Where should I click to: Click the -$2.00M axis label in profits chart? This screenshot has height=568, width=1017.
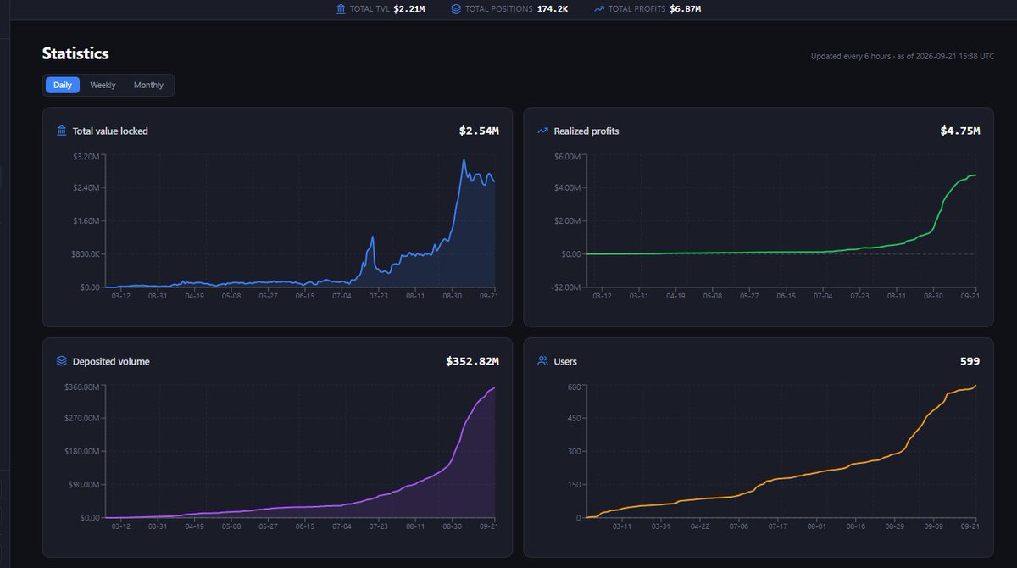click(x=565, y=287)
